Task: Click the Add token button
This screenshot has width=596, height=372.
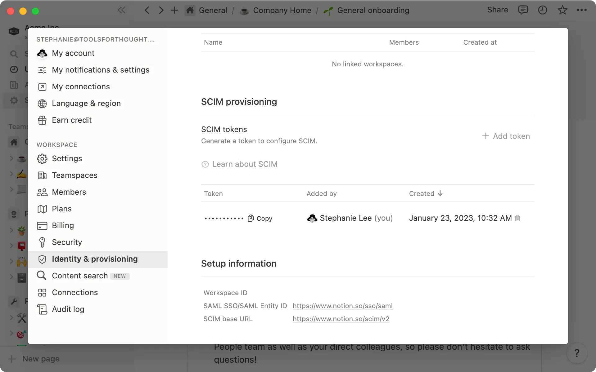Action: pyautogui.click(x=506, y=136)
